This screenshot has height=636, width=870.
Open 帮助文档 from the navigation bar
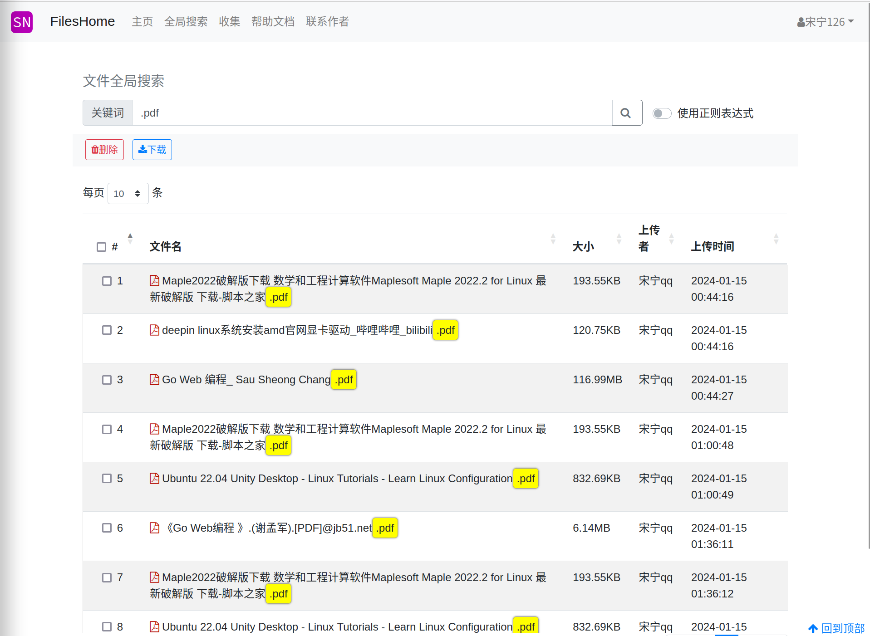(273, 22)
